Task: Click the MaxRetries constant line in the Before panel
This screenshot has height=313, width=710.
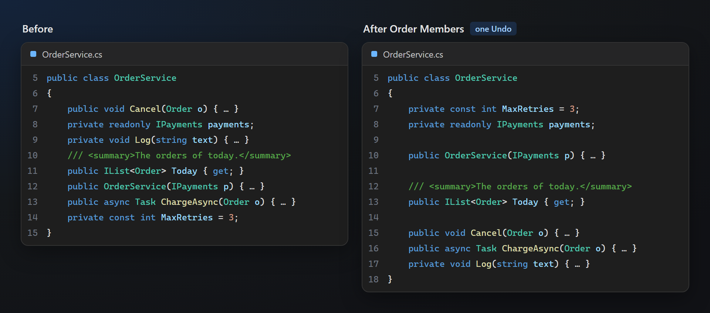Action: (x=153, y=218)
